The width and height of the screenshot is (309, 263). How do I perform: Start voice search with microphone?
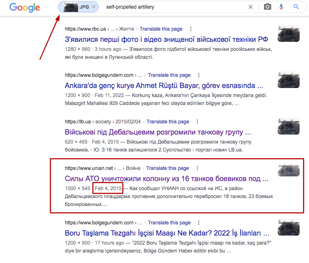pos(282,7)
